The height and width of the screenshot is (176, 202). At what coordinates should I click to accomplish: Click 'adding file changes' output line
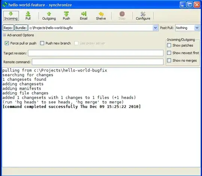point(25,93)
